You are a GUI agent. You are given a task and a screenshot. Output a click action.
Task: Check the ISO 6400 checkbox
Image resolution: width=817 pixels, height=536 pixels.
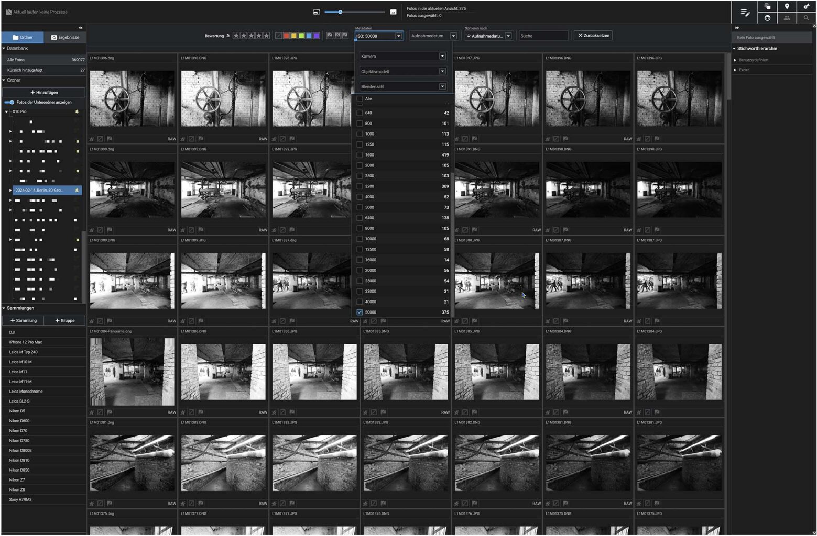click(x=360, y=218)
